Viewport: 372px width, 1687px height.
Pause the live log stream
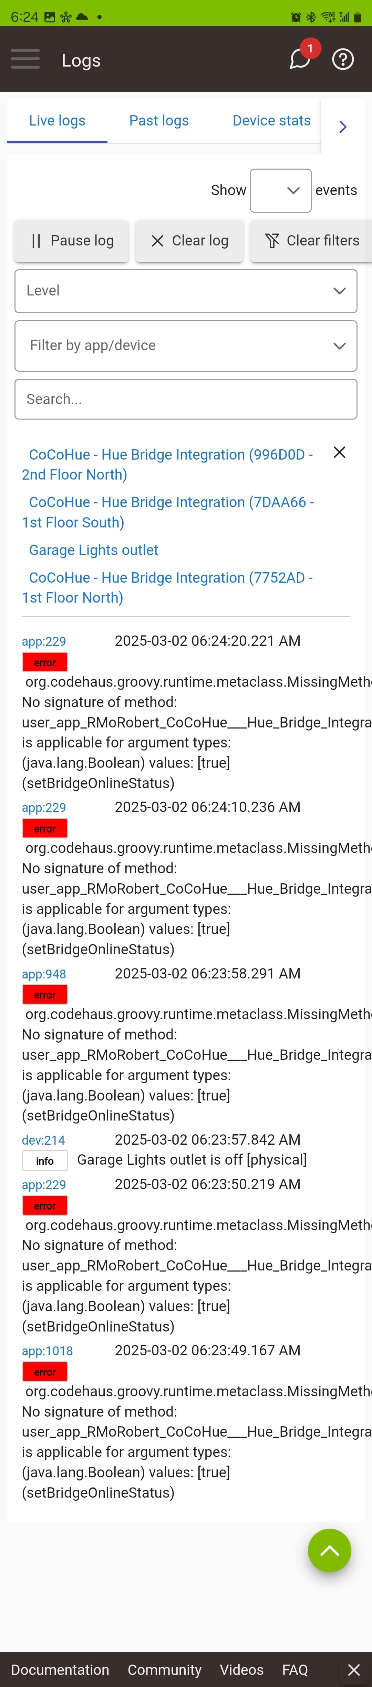tap(71, 240)
